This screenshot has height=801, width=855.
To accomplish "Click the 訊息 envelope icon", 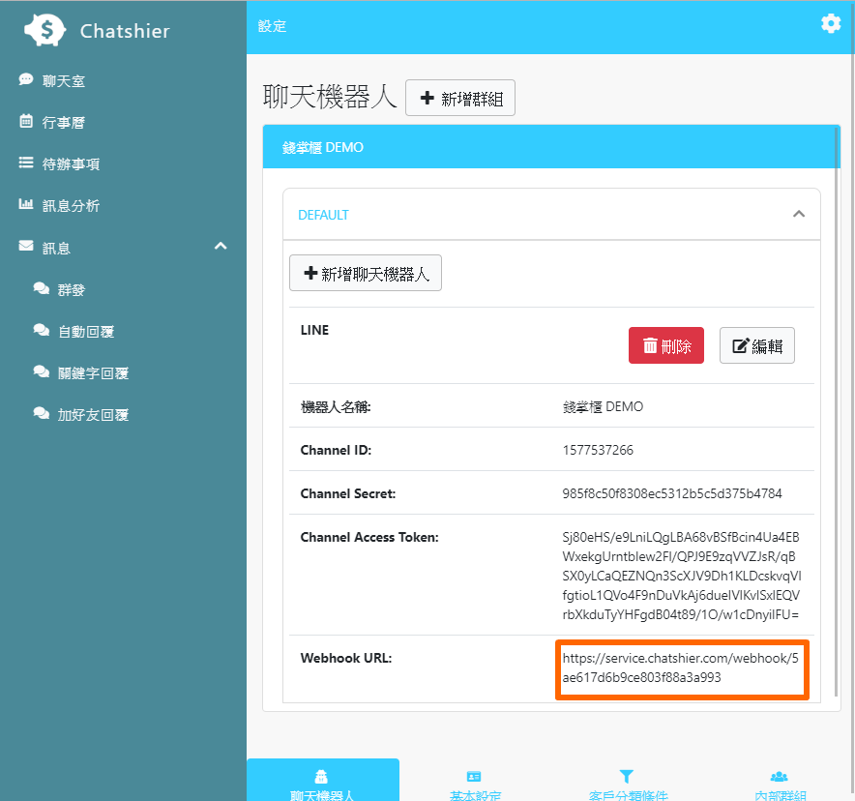I will [25, 246].
